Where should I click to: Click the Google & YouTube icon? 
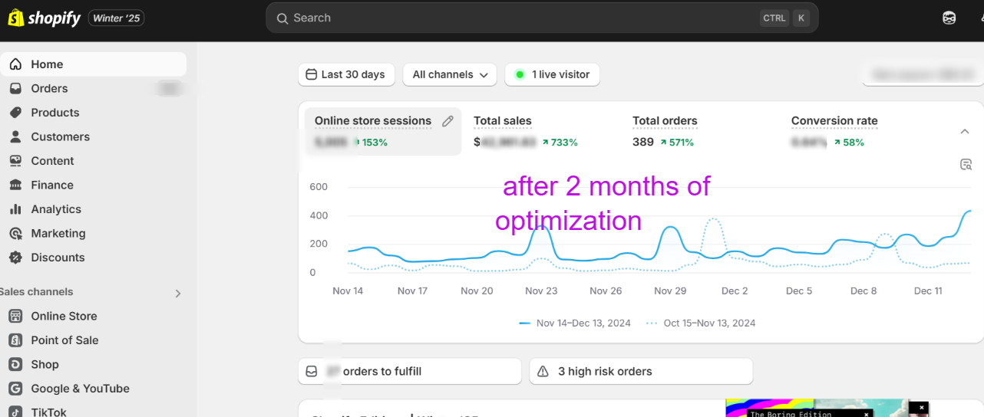pyautogui.click(x=15, y=389)
